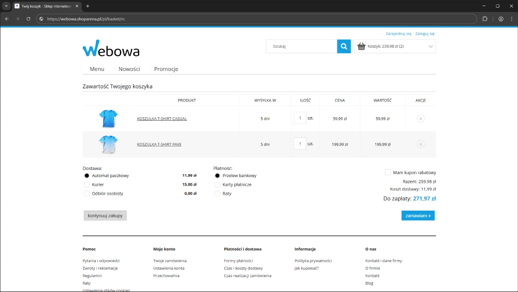Viewport: 518px width, 292px height.
Task: Click 'kontynuuj zakupy' button
Action: pos(105,215)
